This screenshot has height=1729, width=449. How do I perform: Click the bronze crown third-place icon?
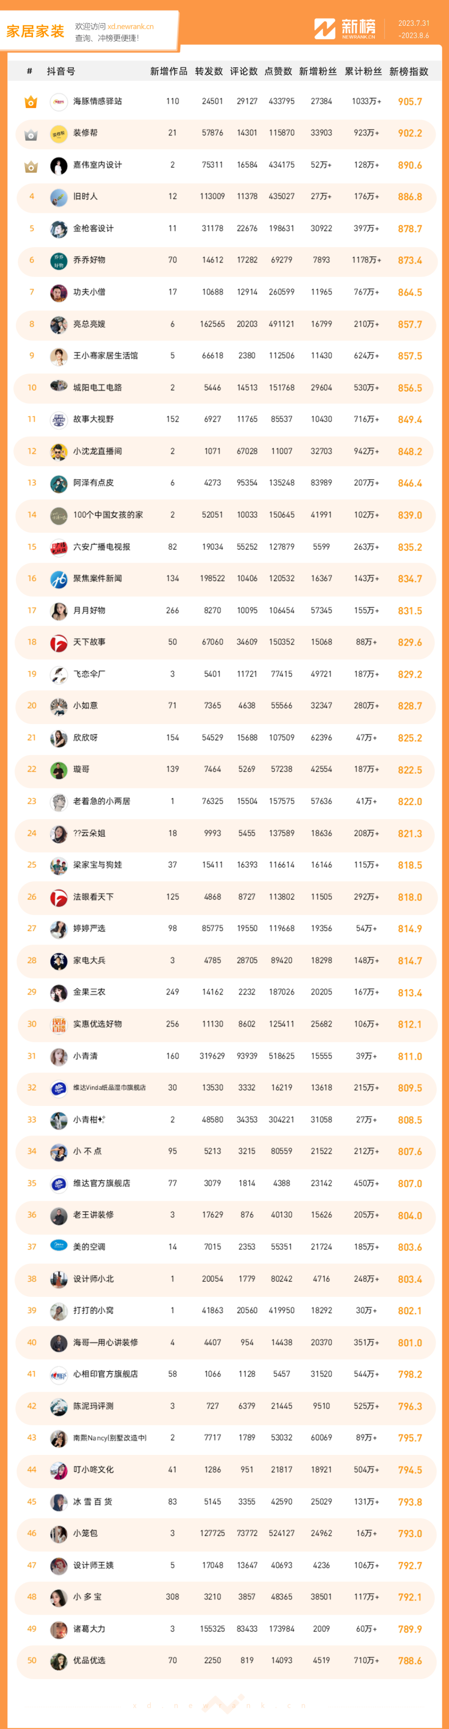pos(31,166)
